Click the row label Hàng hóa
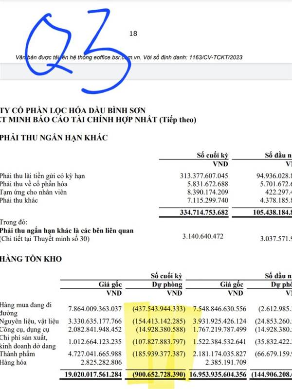Screen dimensions: 292x389 click(13, 362)
